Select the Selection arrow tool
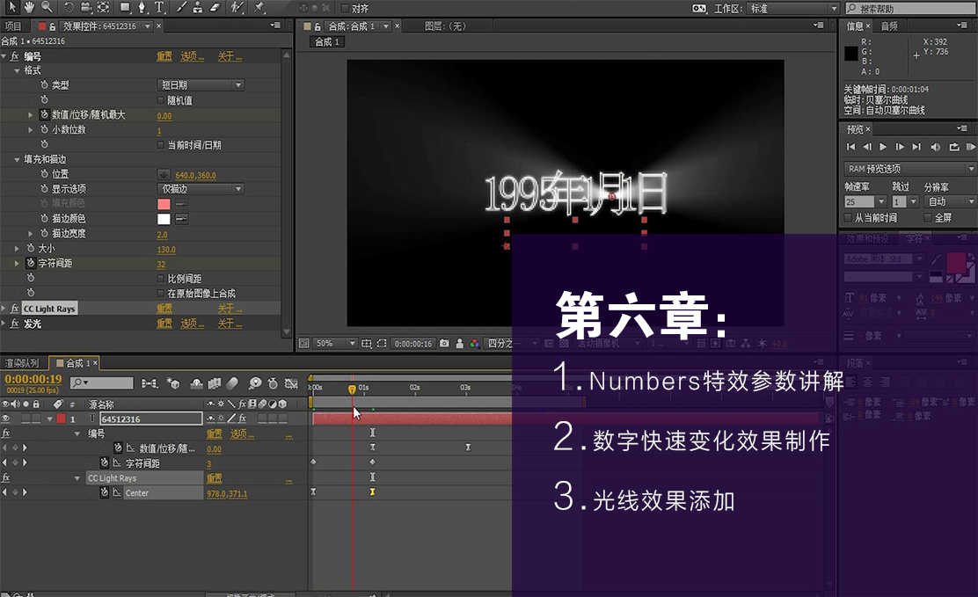The height and width of the screenshot is (597, 978). (12, 8)
